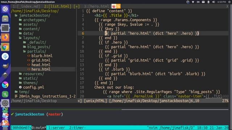The height and width of the screenshot is (130, 232).
Task: Select tmux window 1:server
Action: 57,127
